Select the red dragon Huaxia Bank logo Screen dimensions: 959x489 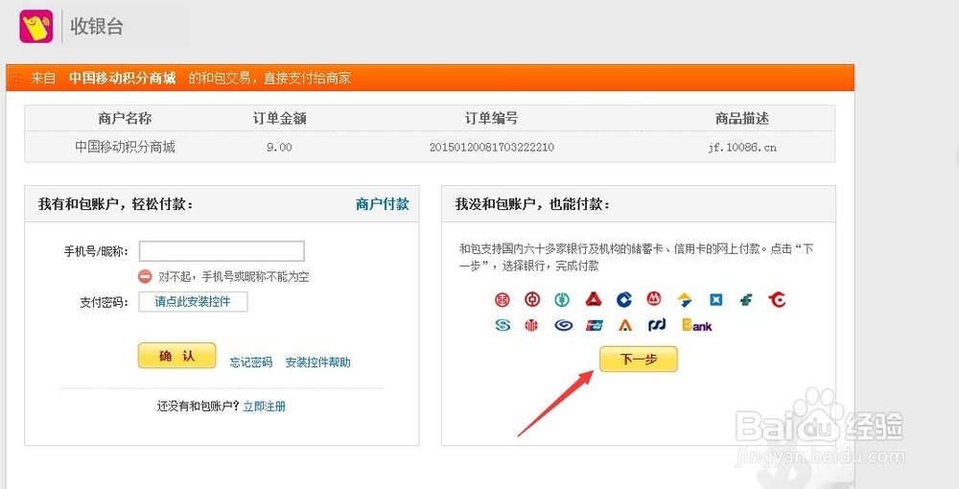coord(778,299)
